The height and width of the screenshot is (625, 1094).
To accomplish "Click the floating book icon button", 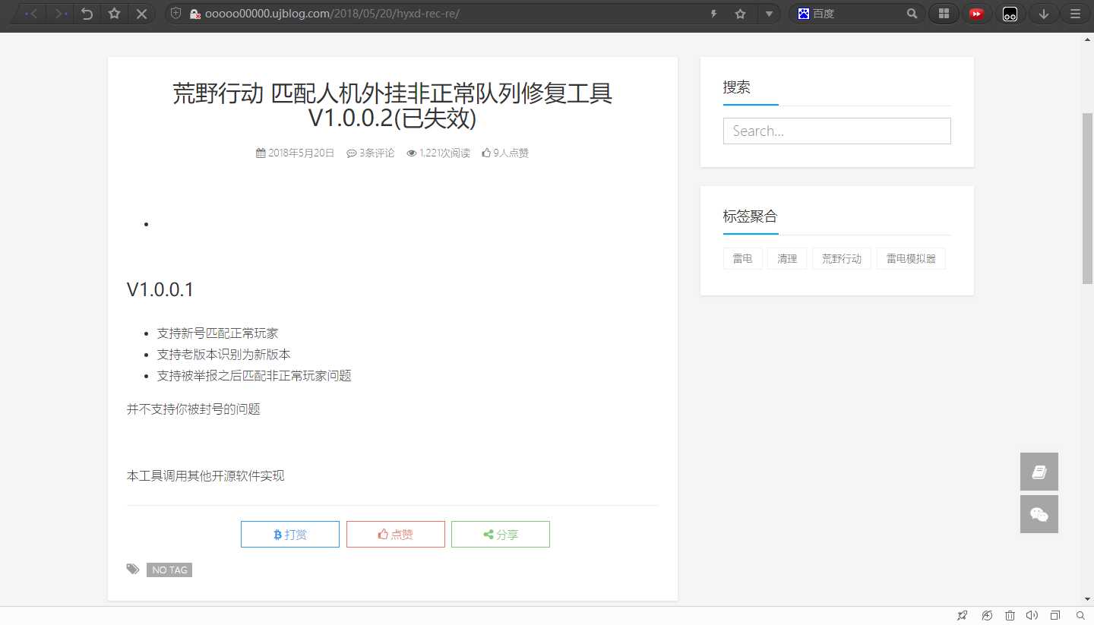I will tap(1039, 472).
